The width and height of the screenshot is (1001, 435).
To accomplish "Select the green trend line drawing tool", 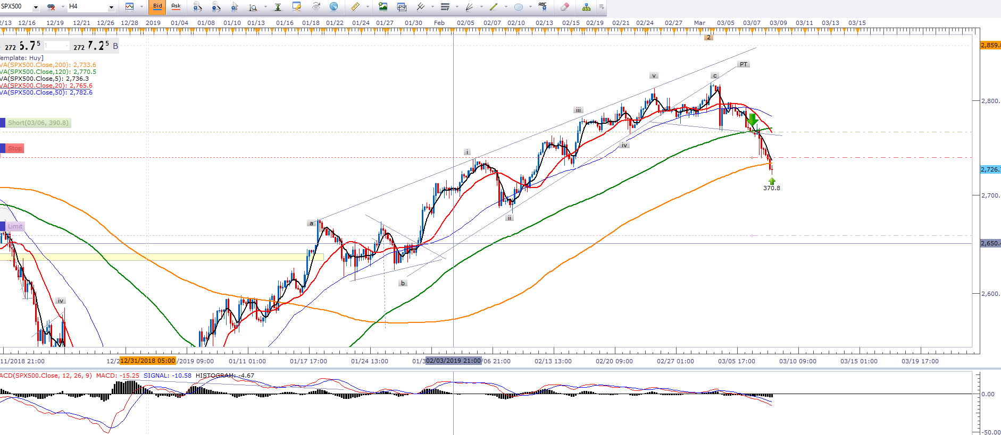I will click(x=494, y=7).
